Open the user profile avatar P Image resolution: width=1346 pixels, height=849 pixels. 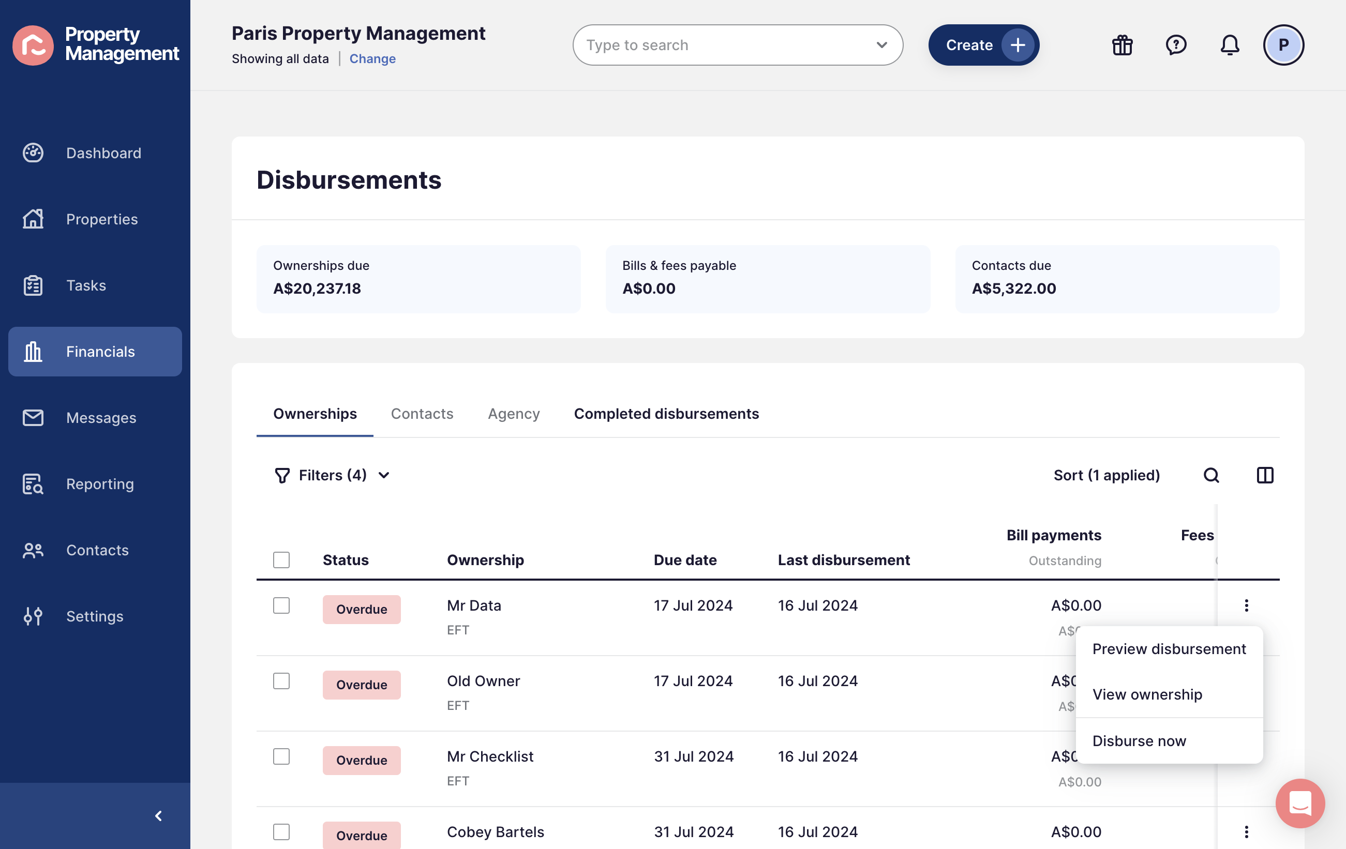pos(1283,44)
